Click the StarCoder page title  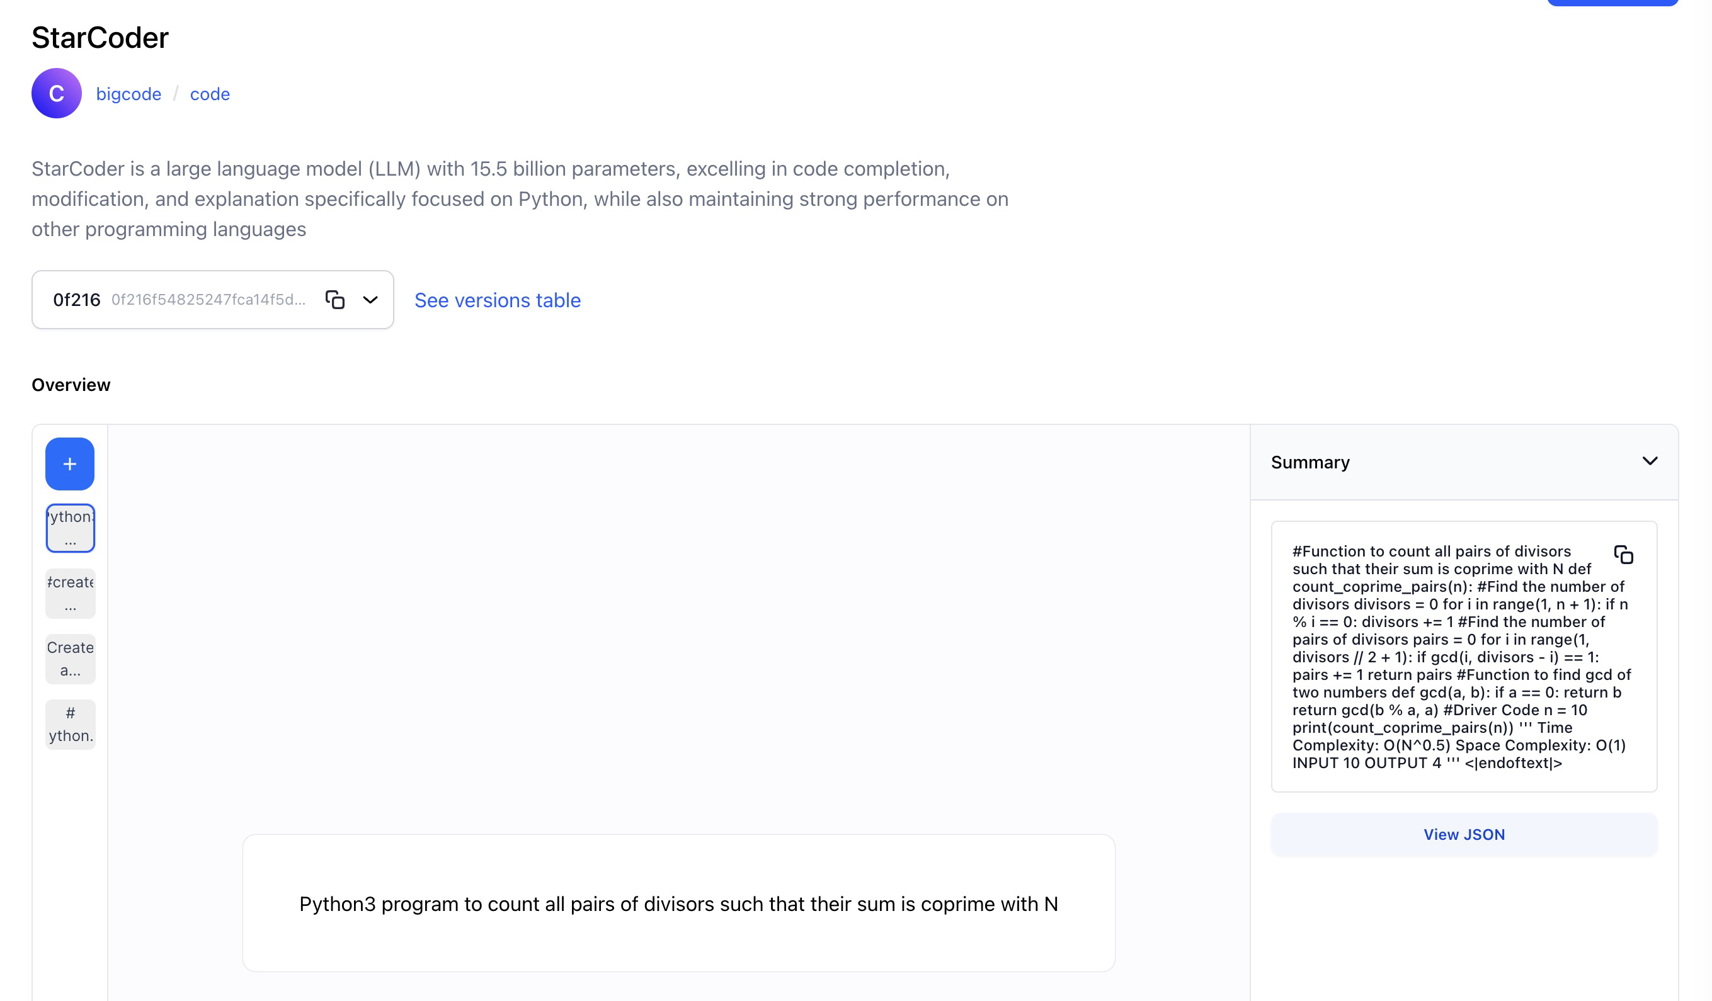point(100,38)
